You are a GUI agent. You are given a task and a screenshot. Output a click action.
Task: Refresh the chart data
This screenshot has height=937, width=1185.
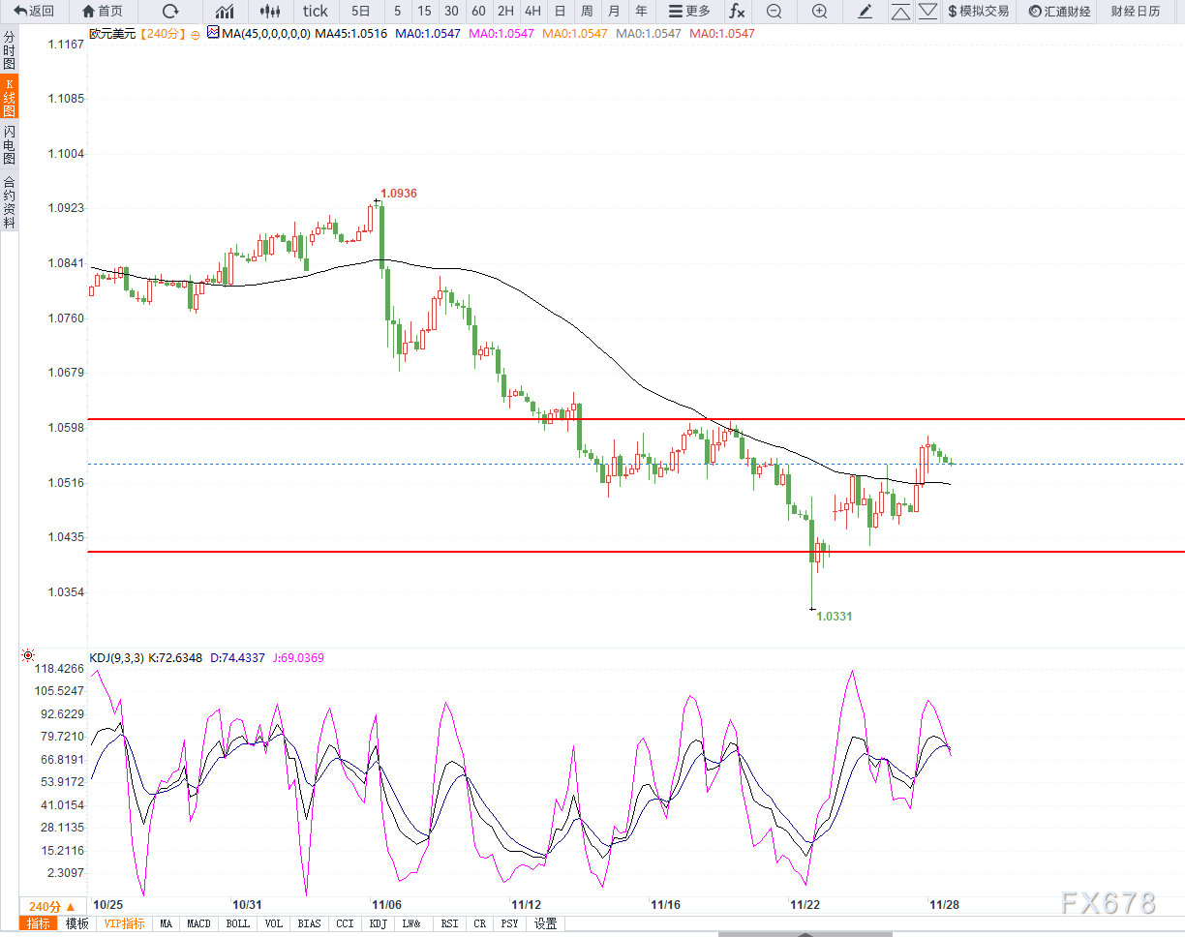point(170,12)
